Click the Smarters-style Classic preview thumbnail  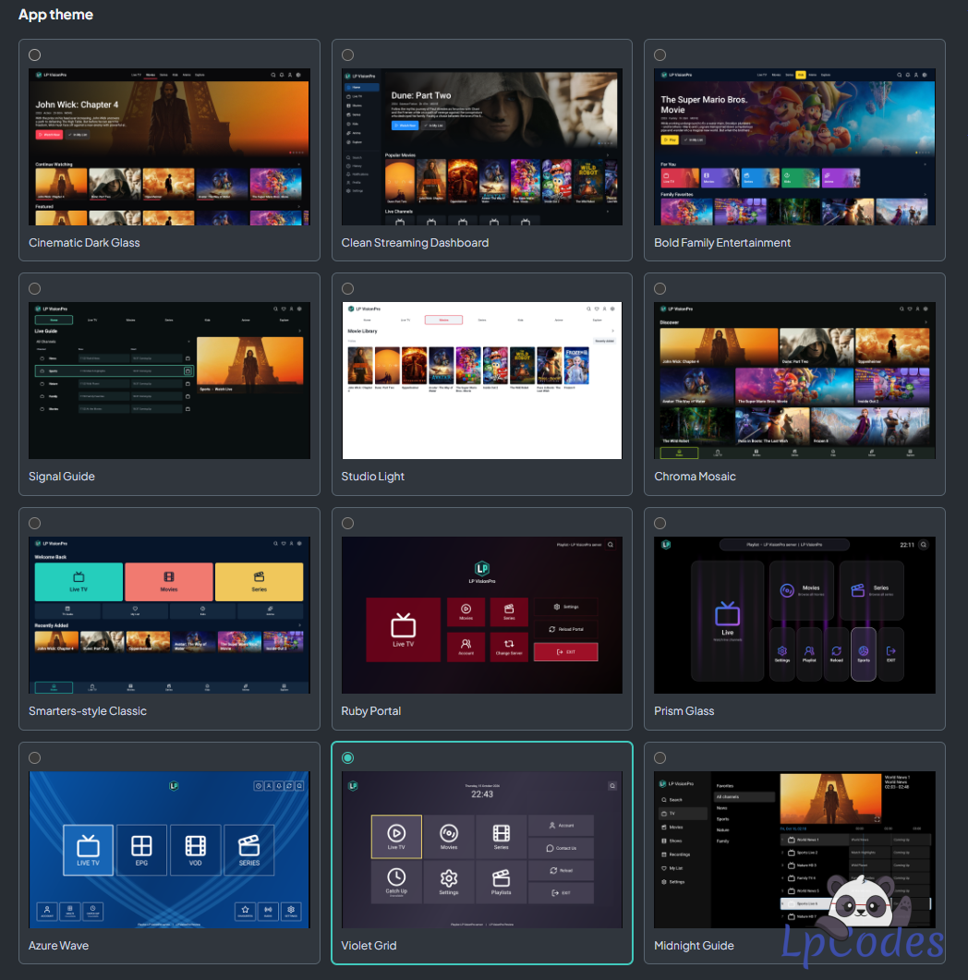click(169, 615)
